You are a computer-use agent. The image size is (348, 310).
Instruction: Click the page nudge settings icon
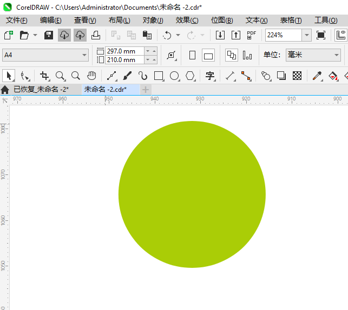[x=172, y=55]
